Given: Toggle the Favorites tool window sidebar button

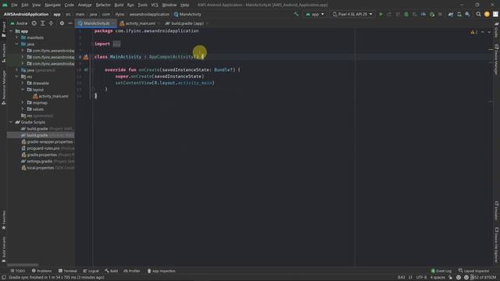Looking at the screenshot, I should point(4,220).
